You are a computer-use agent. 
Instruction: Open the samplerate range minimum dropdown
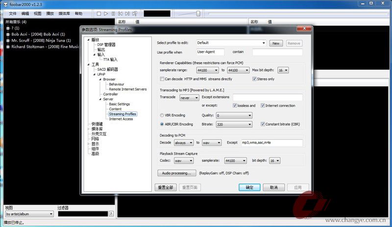click(207, 70)
